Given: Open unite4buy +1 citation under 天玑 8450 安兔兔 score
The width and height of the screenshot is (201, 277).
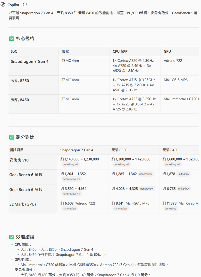Looking at the screenshot, I should tap(172, 165).
